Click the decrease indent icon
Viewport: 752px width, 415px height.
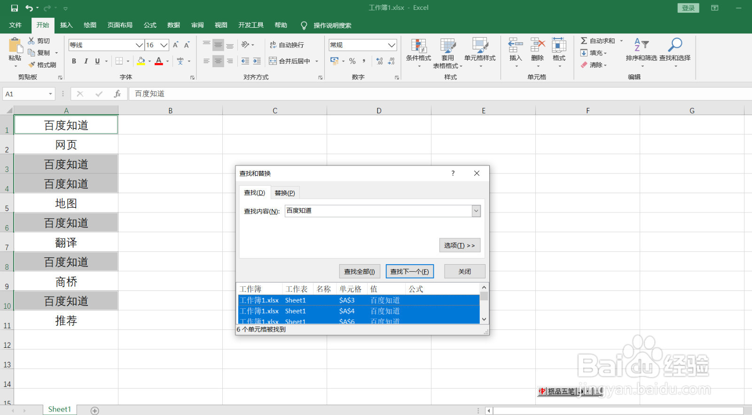pos(245,61)
